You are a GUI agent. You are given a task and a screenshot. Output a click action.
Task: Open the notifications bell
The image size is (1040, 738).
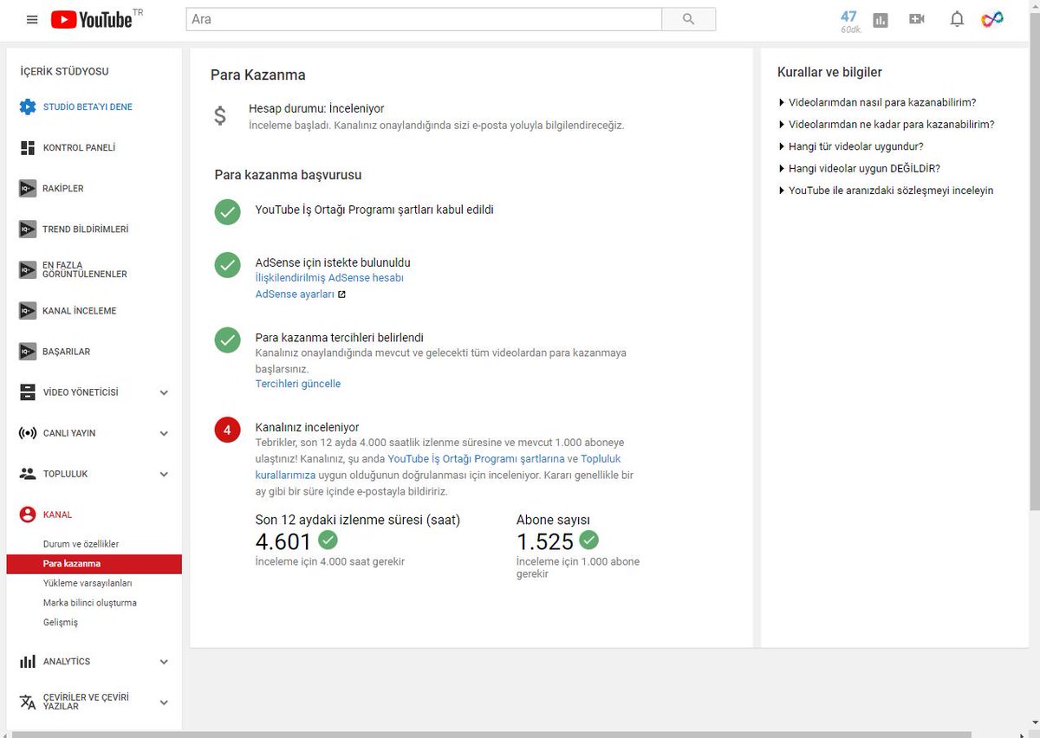[957, 19]
